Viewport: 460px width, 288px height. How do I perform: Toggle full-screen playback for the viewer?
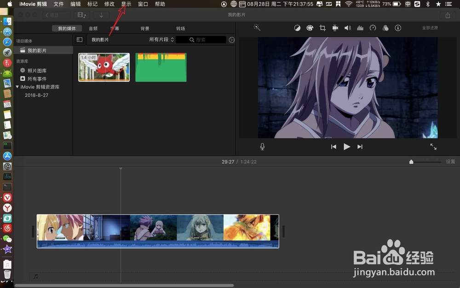433,147
